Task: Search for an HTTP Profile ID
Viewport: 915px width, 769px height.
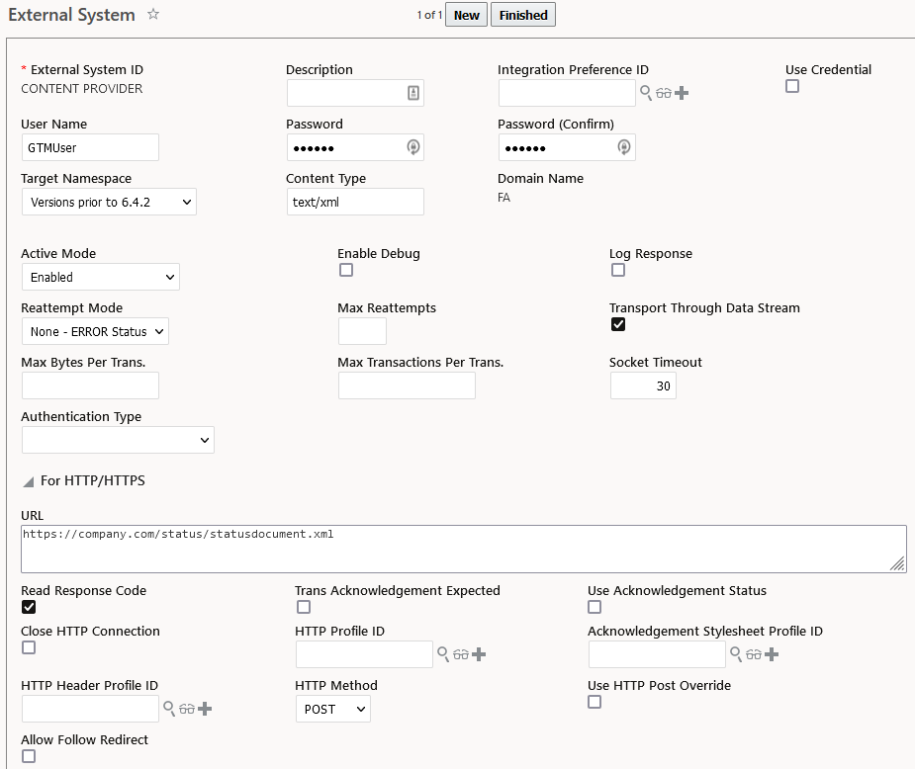Action: tap(444, 654)
